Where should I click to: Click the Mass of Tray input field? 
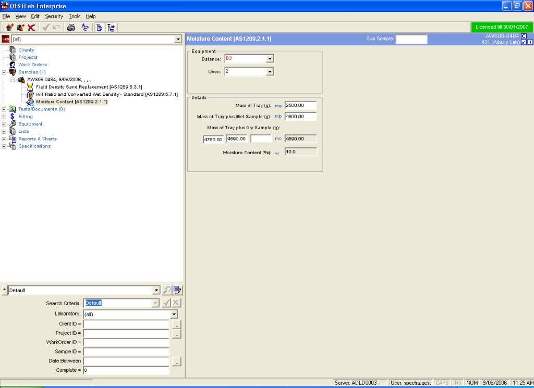[x=300, y=105]
